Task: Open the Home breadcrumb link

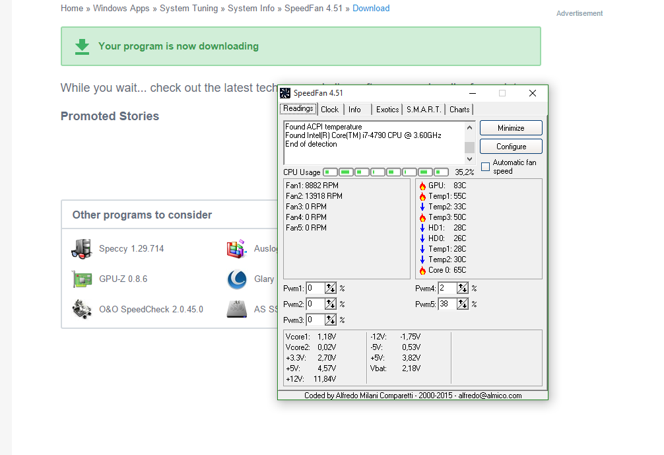Action: 72,9
